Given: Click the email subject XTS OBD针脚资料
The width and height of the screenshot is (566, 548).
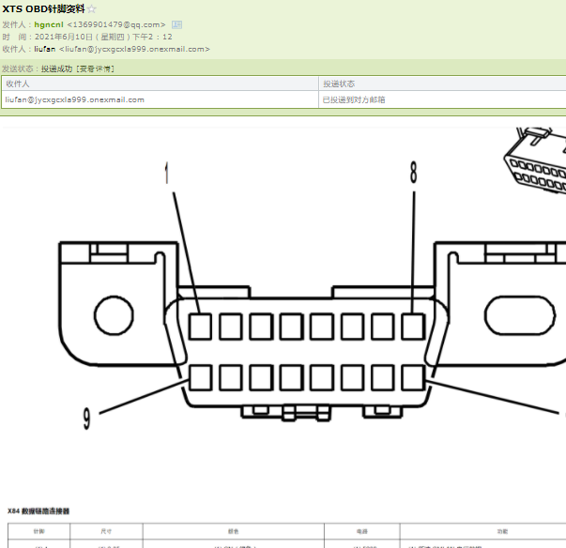Looking at the screenshot, I should tap(44, 8).
